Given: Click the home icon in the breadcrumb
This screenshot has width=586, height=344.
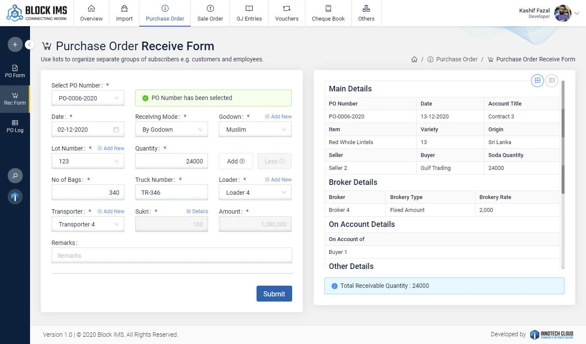Looking at the screenshot, I should (414, 60).
